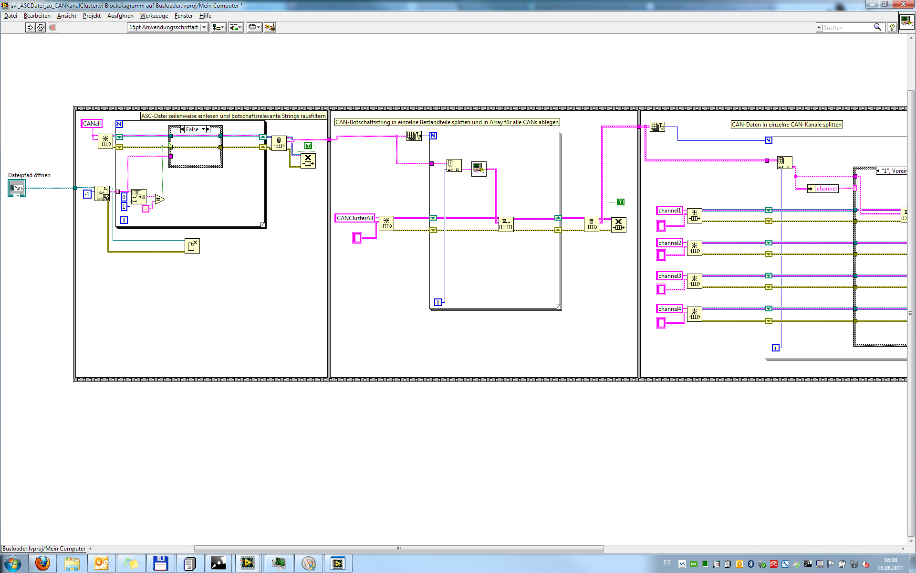
Task: Open the Align Objects dropdown
Action: pyautogui.click(x=219, y=28)
